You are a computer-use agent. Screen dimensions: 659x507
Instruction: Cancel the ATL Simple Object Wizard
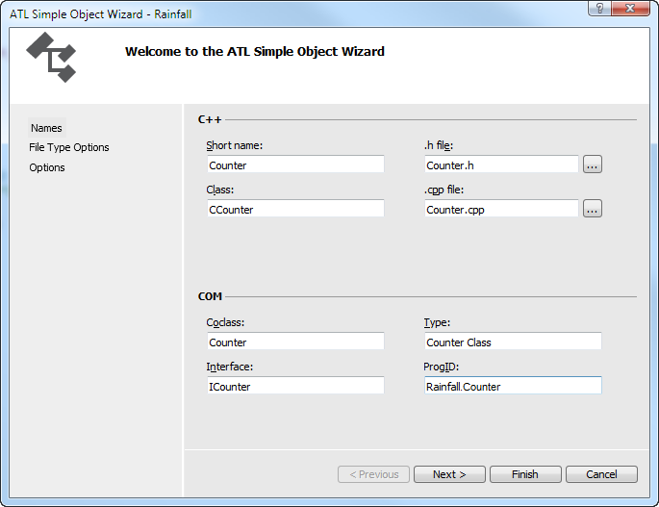point(601,474)
